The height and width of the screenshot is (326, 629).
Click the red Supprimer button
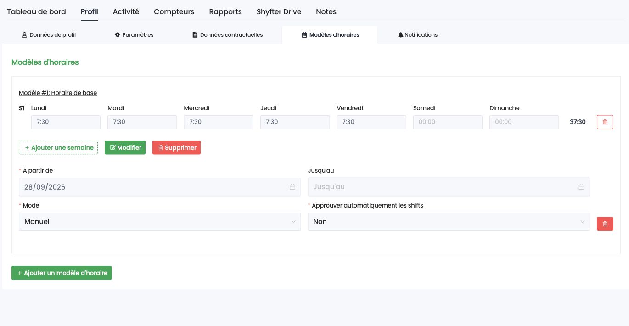pos(176,147)
